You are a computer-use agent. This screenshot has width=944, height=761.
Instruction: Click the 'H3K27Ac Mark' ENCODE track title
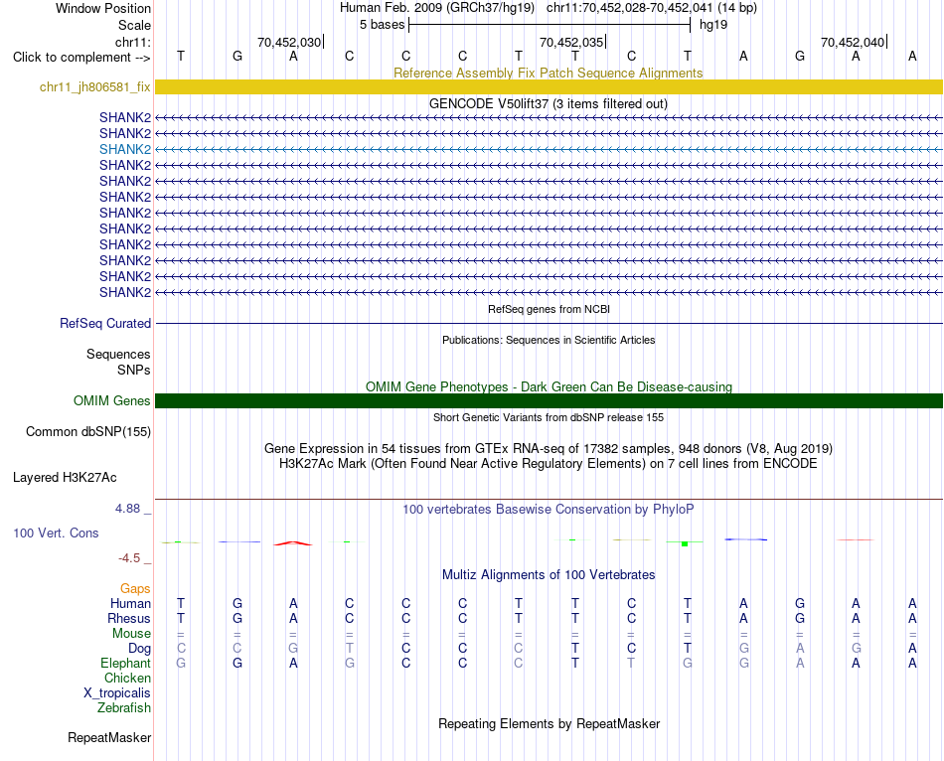(549, 464)
